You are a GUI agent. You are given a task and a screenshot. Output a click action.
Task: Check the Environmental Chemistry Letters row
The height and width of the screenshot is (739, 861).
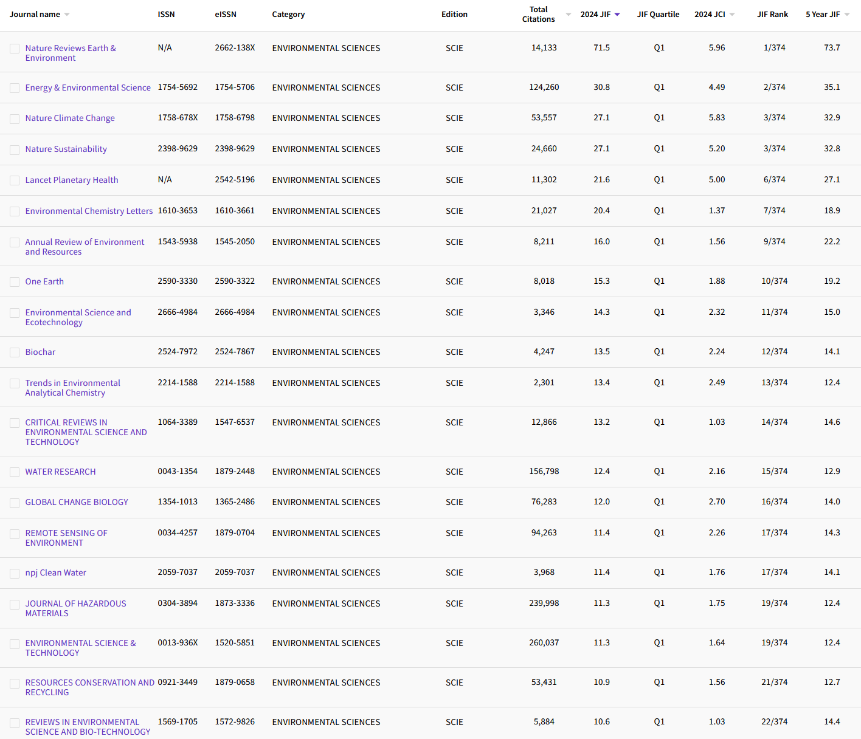tap(15, 211)
